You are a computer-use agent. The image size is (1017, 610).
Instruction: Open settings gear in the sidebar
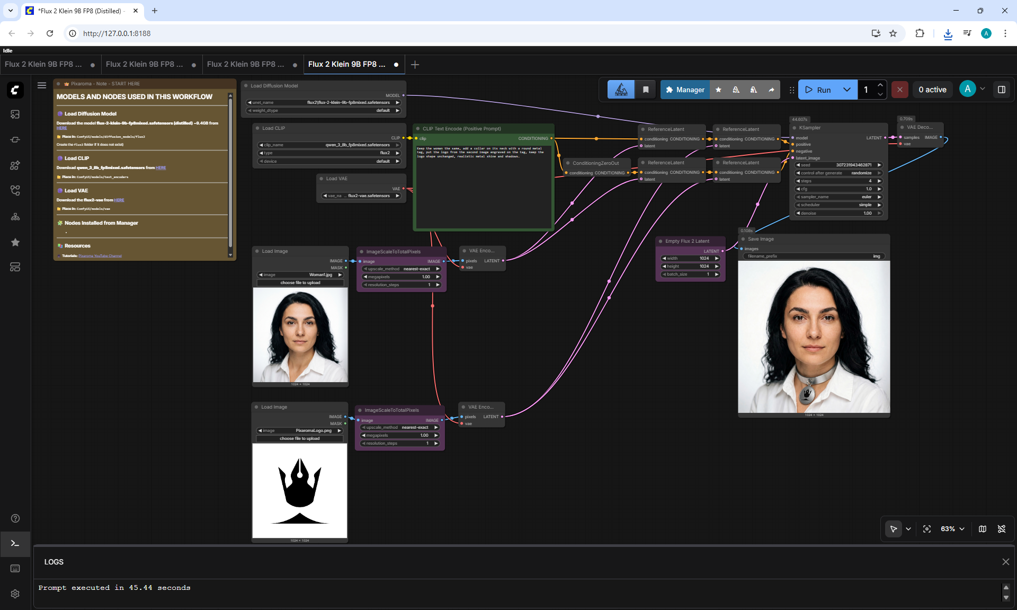tap(15, 594)
